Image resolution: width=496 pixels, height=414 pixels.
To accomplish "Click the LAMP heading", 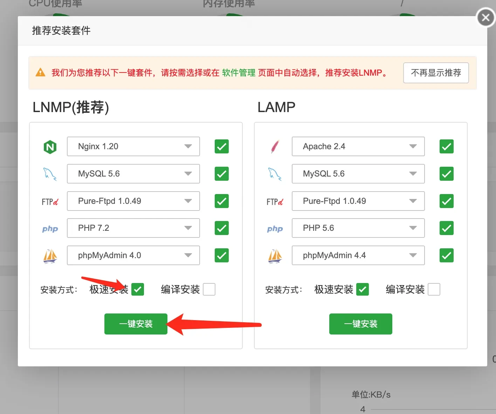I will [276, 107].
